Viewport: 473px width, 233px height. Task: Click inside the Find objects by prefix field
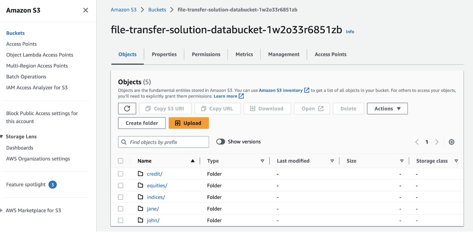[163, 141]
